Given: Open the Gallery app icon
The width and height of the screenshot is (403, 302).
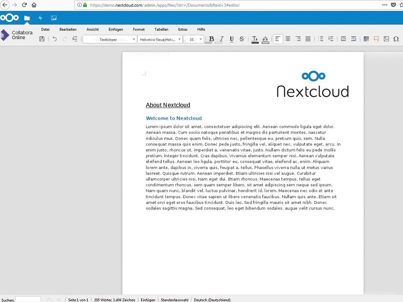Looking at the screenshot, I should pyautogui.click(x=54, y=18).
